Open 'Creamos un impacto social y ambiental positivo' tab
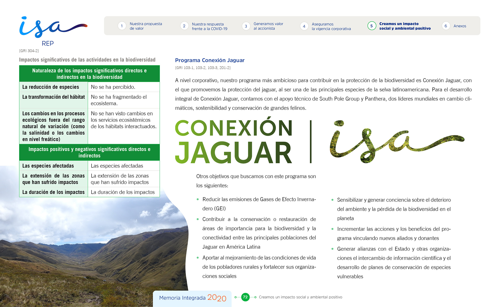Viewport: 491px width, 307px height. coord(405,26)
